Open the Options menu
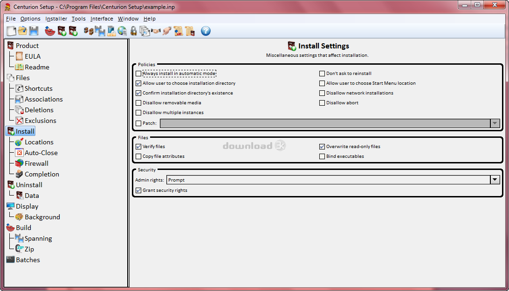Image resolution: width=509 pixels, height=291 pixels. 30,19
